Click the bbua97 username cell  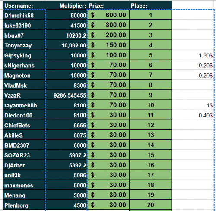24,35
